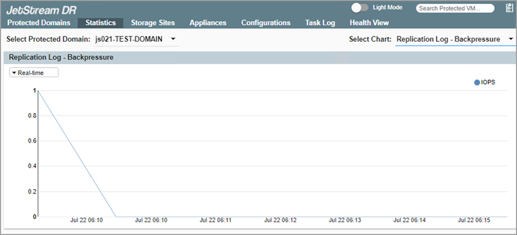Switch to the Protected Domains tab
Screen dimensions: 517x235
[x=39, y=23]
